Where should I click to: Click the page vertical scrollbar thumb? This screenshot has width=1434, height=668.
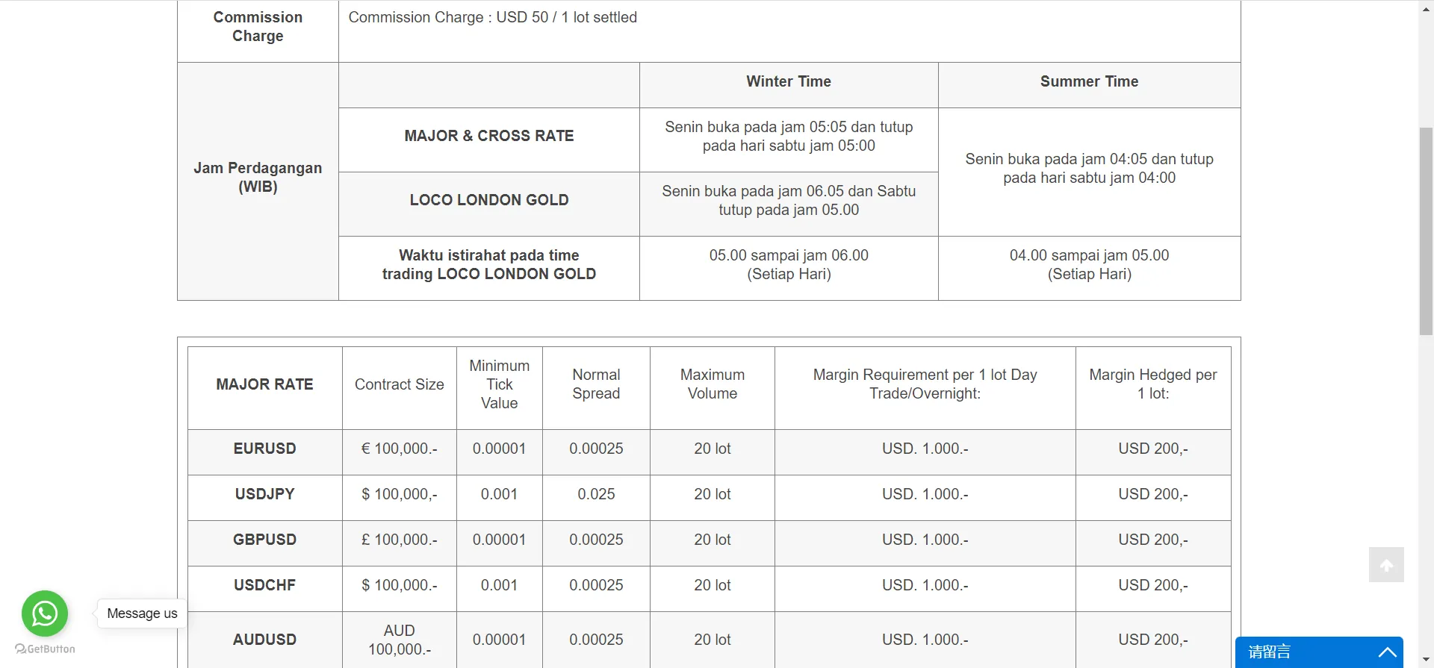pyautogui.click(x=1426, y=231)
